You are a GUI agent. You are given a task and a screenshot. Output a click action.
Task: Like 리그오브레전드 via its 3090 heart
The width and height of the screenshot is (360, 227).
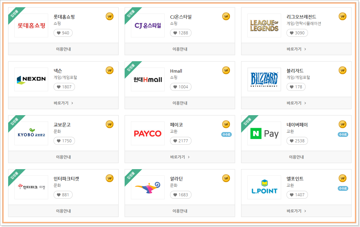[x=297, y=33]
